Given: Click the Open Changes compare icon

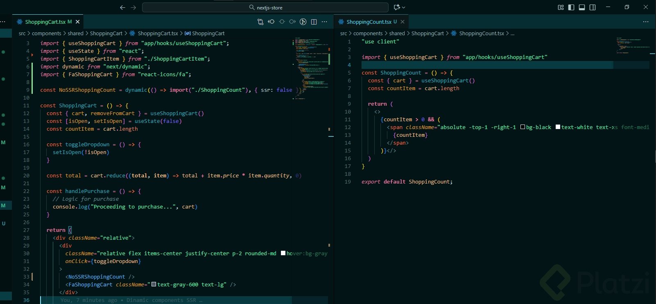Looking at the screenshot, I should tap(260, 22).
